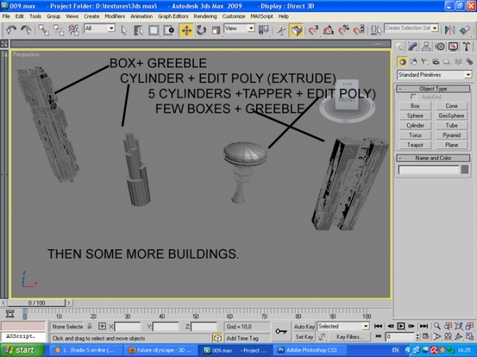
Task: Click the Redo arrow icon
Action: [x=26, y=30]
